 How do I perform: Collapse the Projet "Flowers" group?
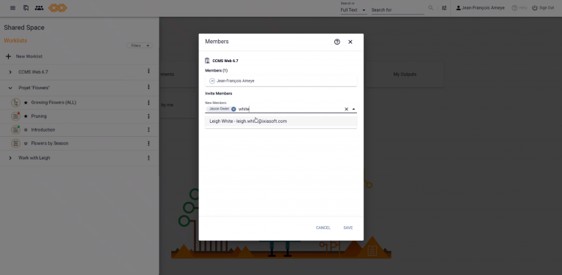pyautogui.click(x=10, y=88)
